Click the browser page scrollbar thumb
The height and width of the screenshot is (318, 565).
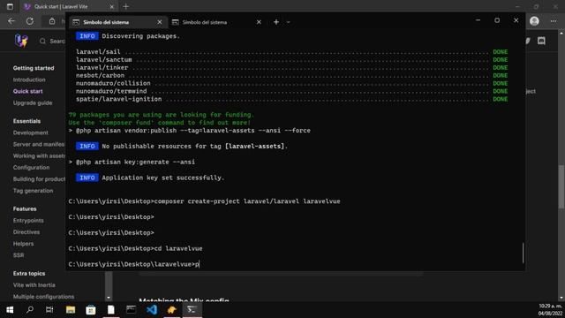[x=561, y=186]
